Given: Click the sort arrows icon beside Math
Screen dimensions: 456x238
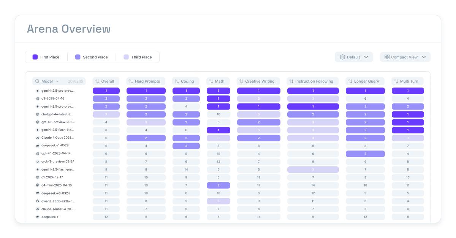Looking at the screenshot, I should point(211,81).
